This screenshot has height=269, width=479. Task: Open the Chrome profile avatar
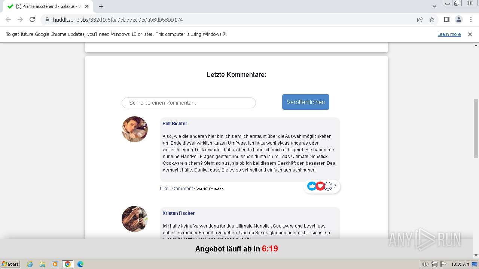(458, 19)
